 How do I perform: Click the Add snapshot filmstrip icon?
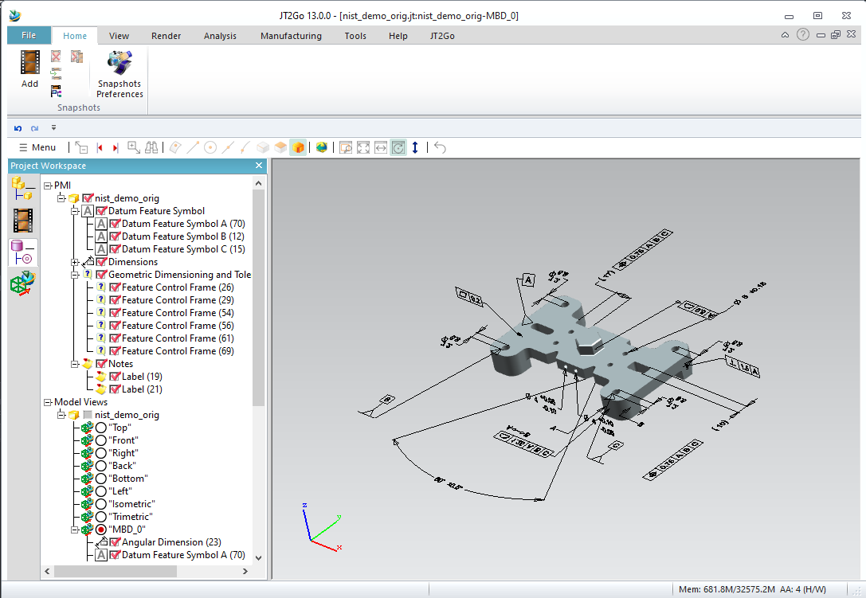(29, 62)
